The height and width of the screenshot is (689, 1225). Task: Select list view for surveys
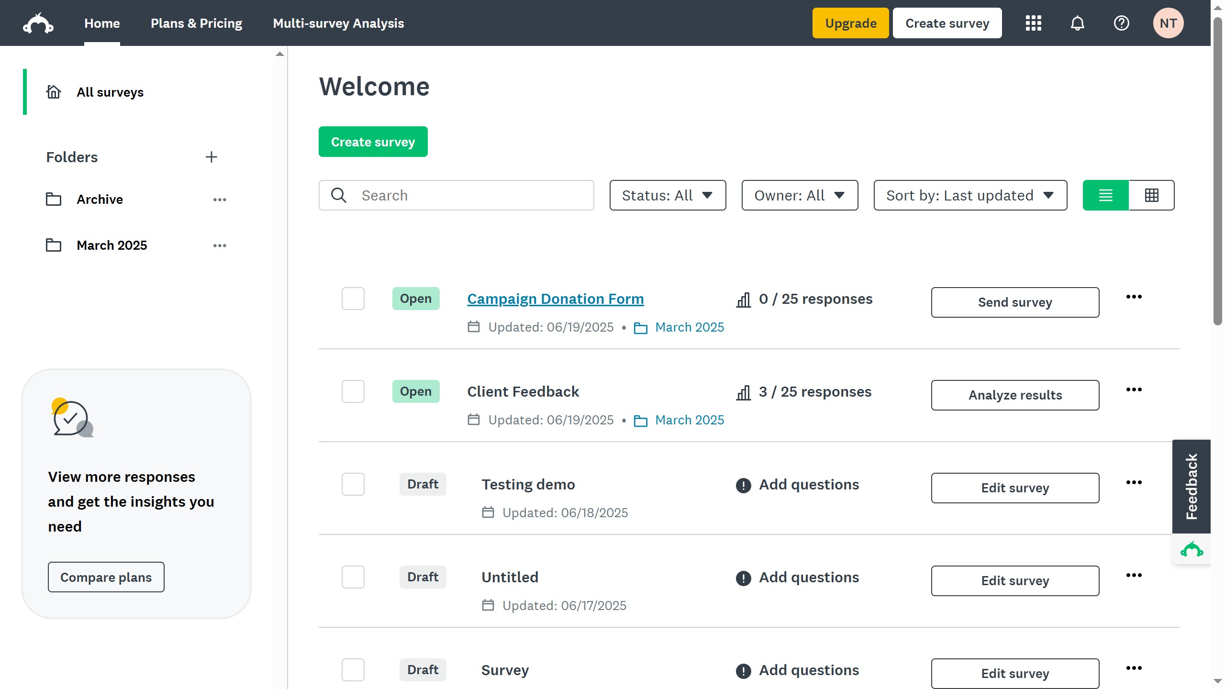tap(1105, 195)
